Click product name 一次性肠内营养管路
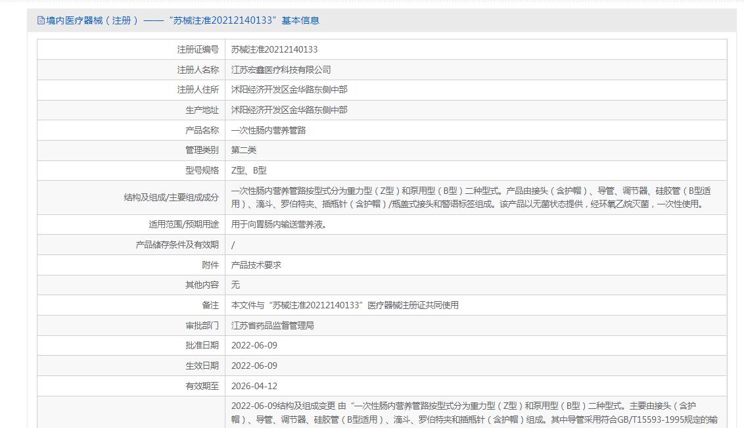 [x=269, y=130]
